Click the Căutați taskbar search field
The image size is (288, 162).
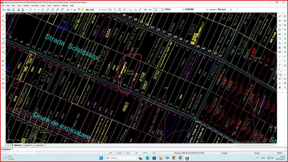121,158
